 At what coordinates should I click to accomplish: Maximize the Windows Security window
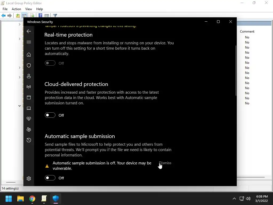click(218, 22)
